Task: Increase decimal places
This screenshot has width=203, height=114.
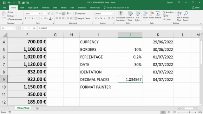Action: (109, 18)
